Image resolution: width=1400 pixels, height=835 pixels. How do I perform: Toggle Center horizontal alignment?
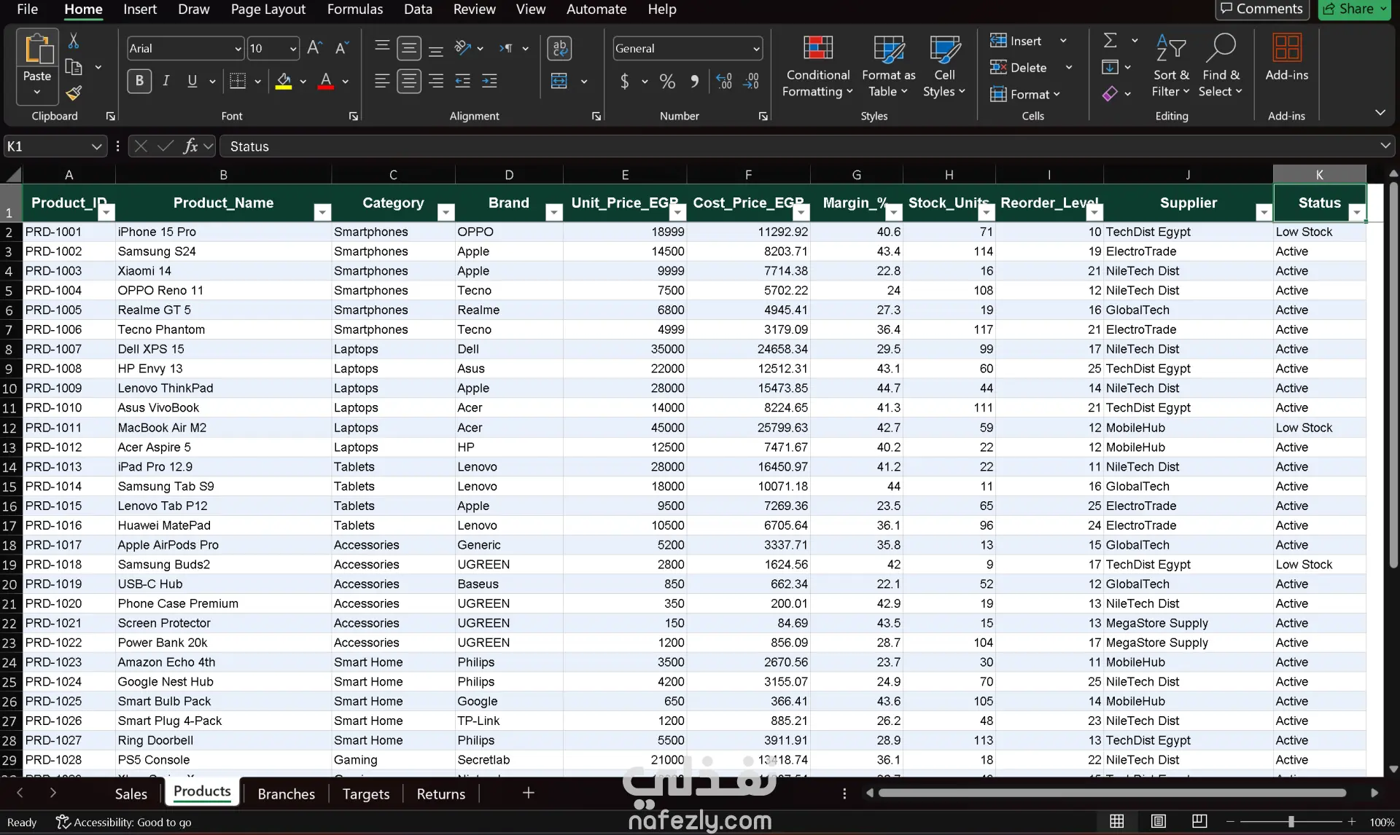coord(409,81)
